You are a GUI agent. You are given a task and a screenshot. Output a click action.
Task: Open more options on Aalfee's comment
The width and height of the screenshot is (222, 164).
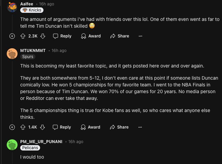(x=140, y=36)
